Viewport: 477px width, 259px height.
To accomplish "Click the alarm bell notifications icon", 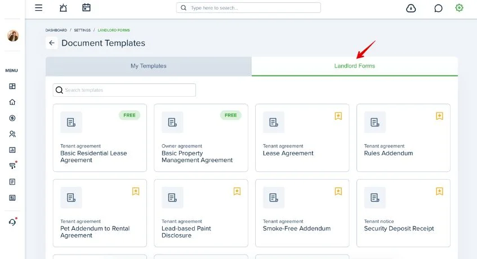I will click(x=63, y=7).
